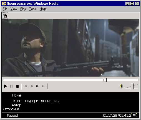Open the File menu
Image resolution: width=141 pixels, height=120 pixels.
click(5, 9)
